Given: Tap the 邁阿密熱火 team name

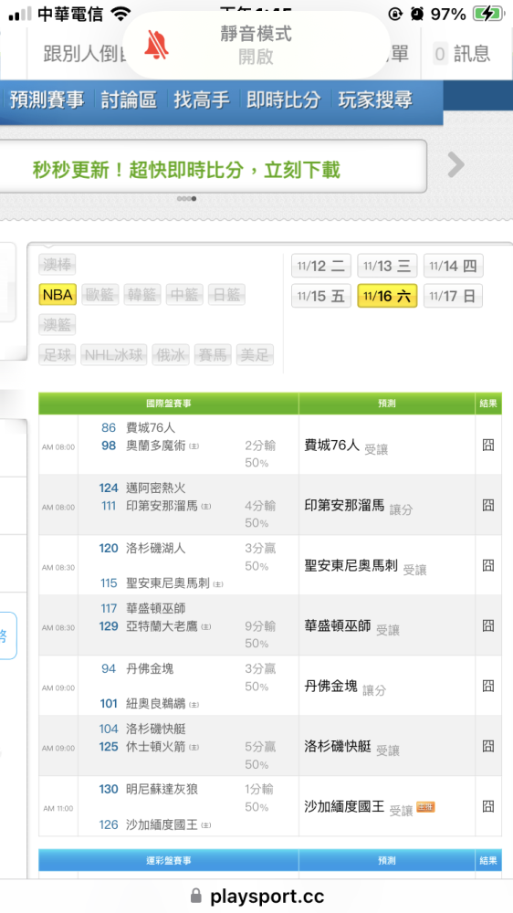Looking at the screenshot, I should (x=156, y=488).
